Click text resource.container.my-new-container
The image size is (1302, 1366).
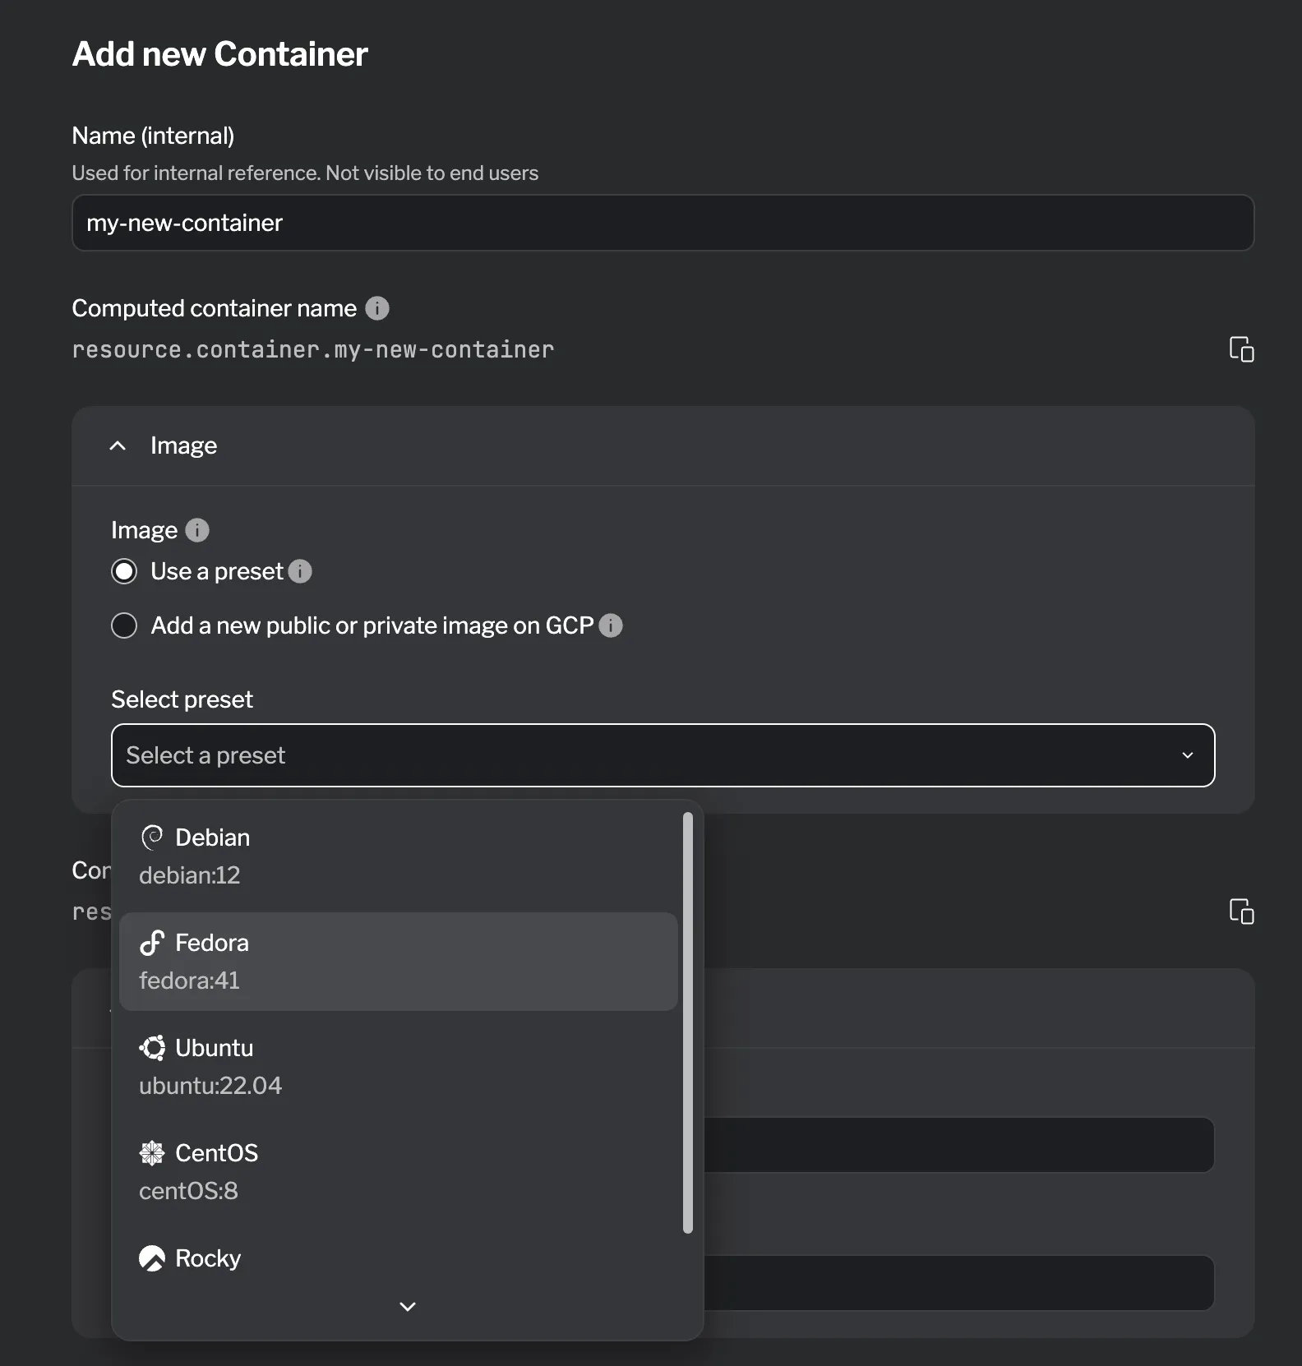pos(313,350)
